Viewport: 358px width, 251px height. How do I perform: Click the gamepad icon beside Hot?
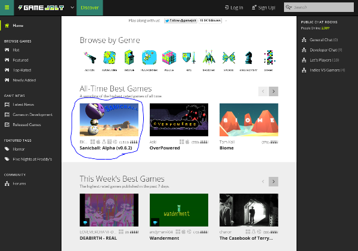[7, 50]
